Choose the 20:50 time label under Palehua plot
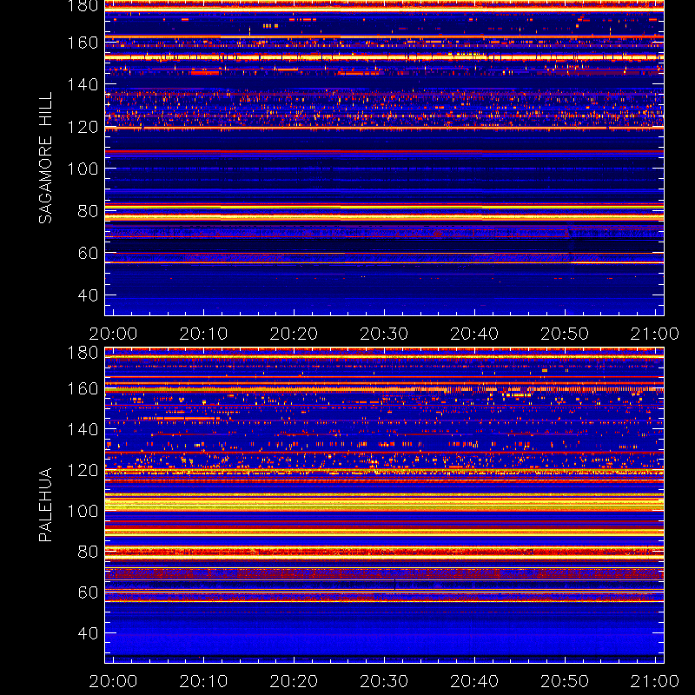Viewport: 695px width, 695px height. pos(565,681)
